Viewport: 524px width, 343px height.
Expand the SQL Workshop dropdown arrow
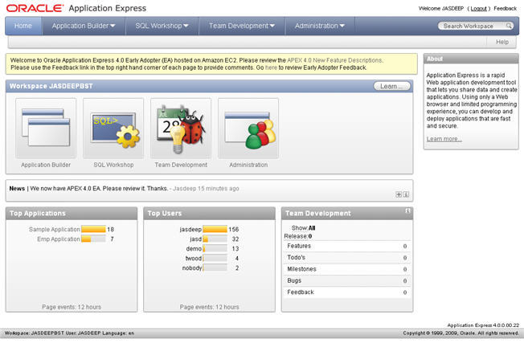pyautogui.click(x=186, y=26)
